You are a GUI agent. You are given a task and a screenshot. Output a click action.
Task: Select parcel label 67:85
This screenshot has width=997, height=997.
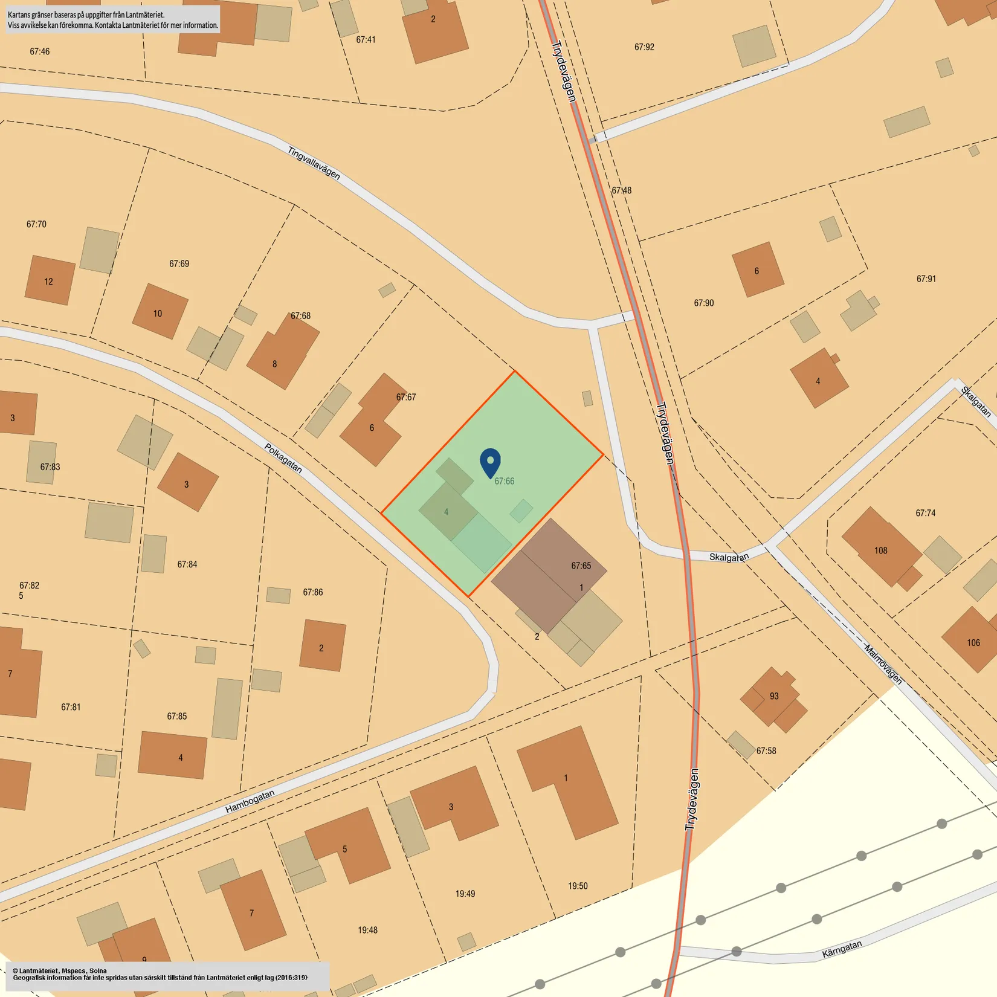pyautogui.click(x=176, y=716)
